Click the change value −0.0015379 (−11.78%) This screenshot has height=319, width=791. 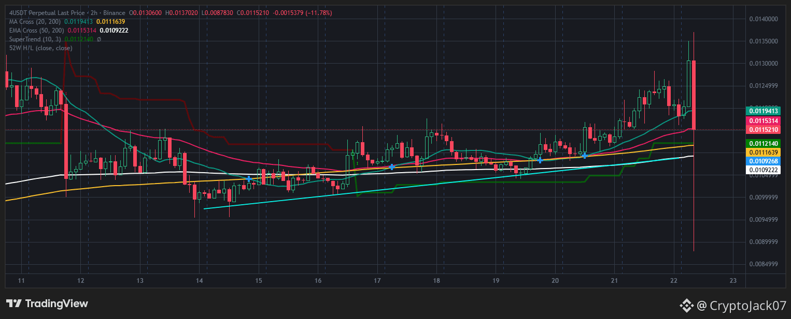[302, 12]
